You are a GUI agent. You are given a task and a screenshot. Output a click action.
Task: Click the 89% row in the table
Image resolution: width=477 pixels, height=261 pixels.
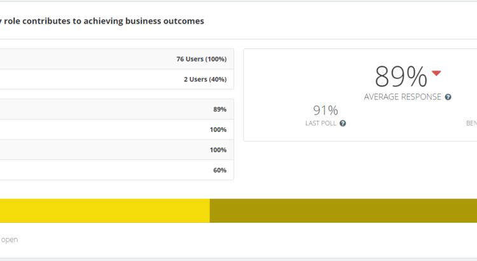[116, 109]
